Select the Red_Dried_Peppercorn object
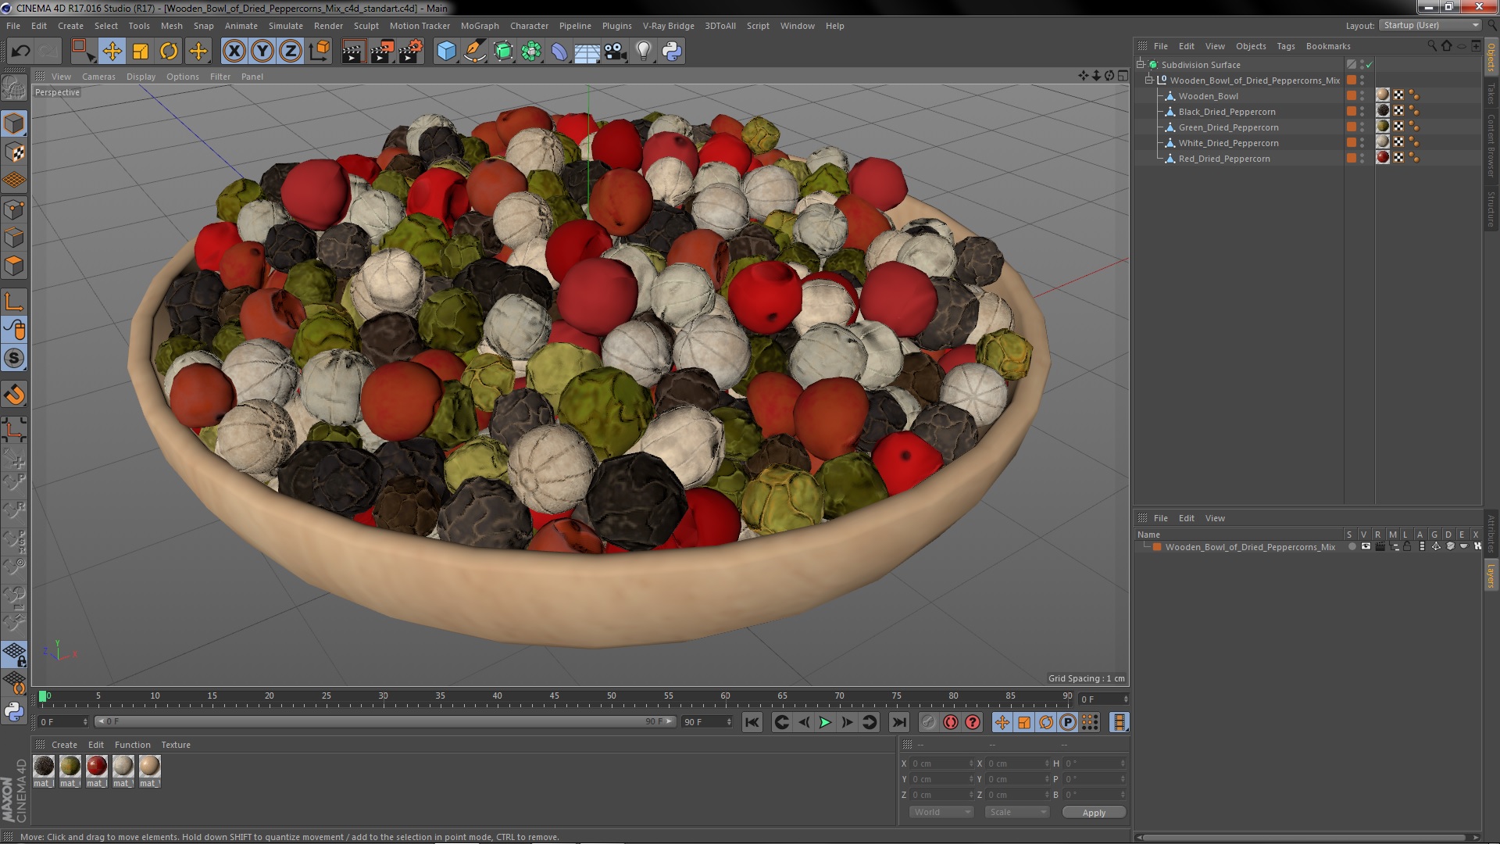The image size is (1500, 844). [1223, 159]
